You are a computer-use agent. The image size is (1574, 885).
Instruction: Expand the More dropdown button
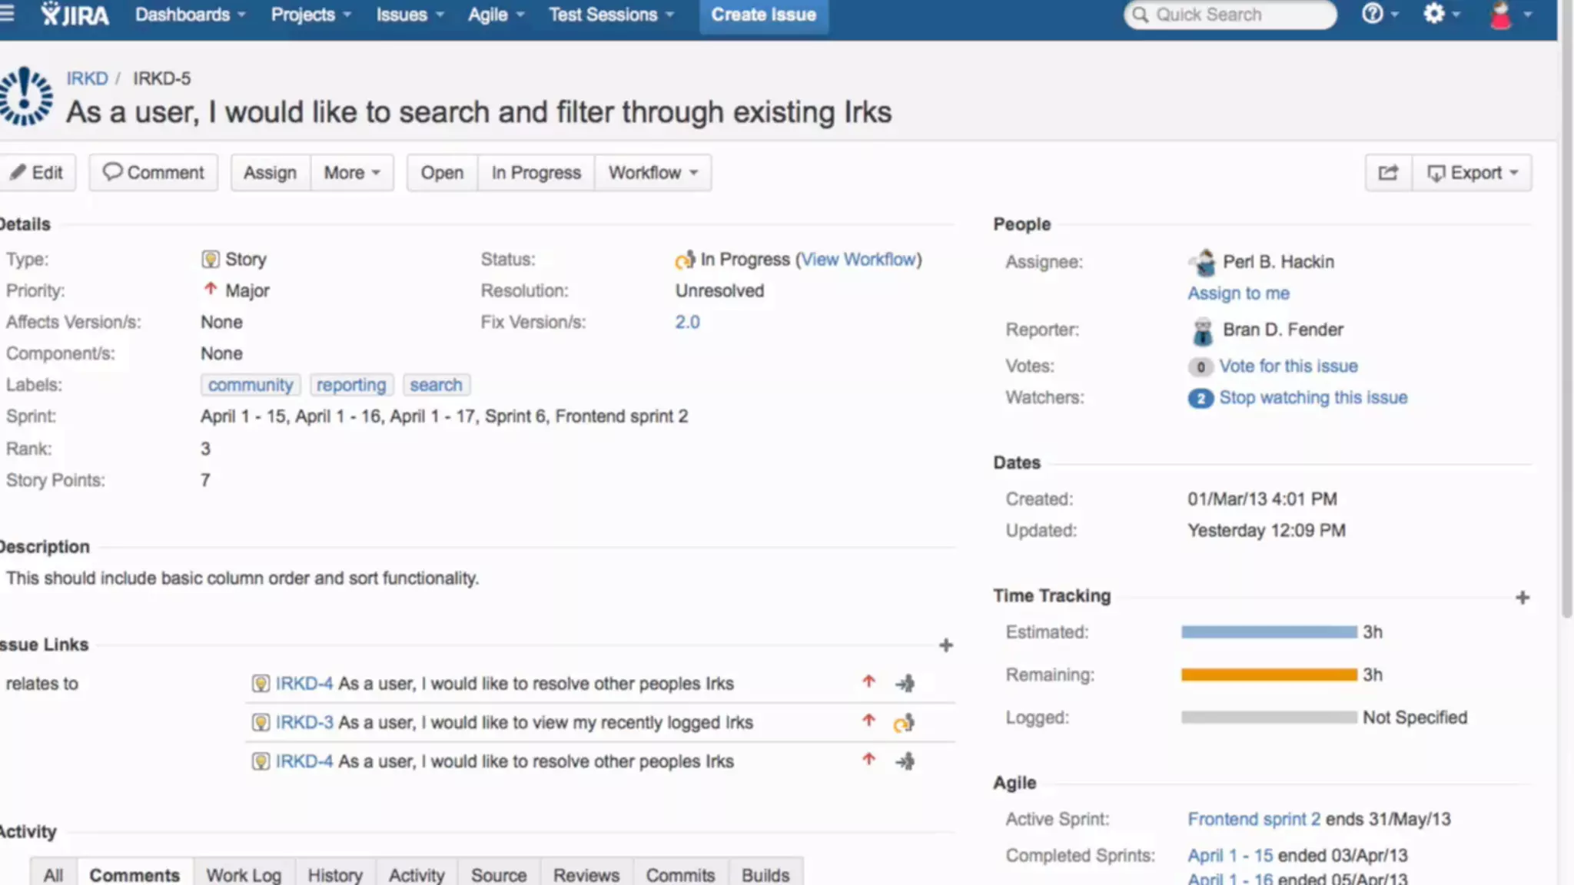coord(351,173)
